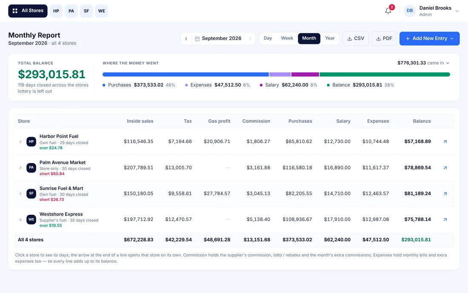
Task: Expand the $776,301.33 came in details
Action: (423, 63)
